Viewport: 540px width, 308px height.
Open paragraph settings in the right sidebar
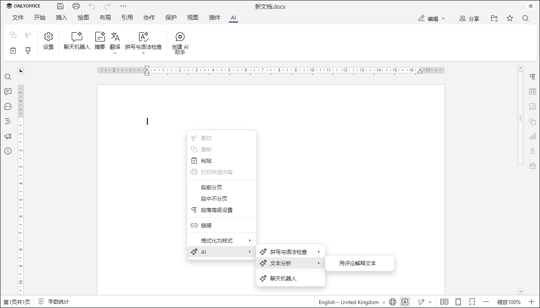(533, 76)
